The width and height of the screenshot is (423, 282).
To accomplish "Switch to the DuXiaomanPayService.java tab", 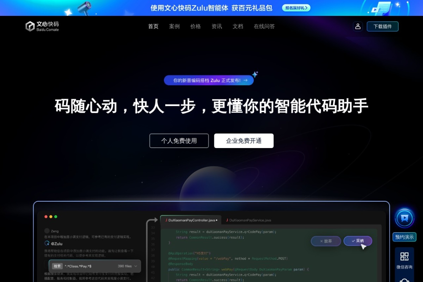I will [249, 220].
